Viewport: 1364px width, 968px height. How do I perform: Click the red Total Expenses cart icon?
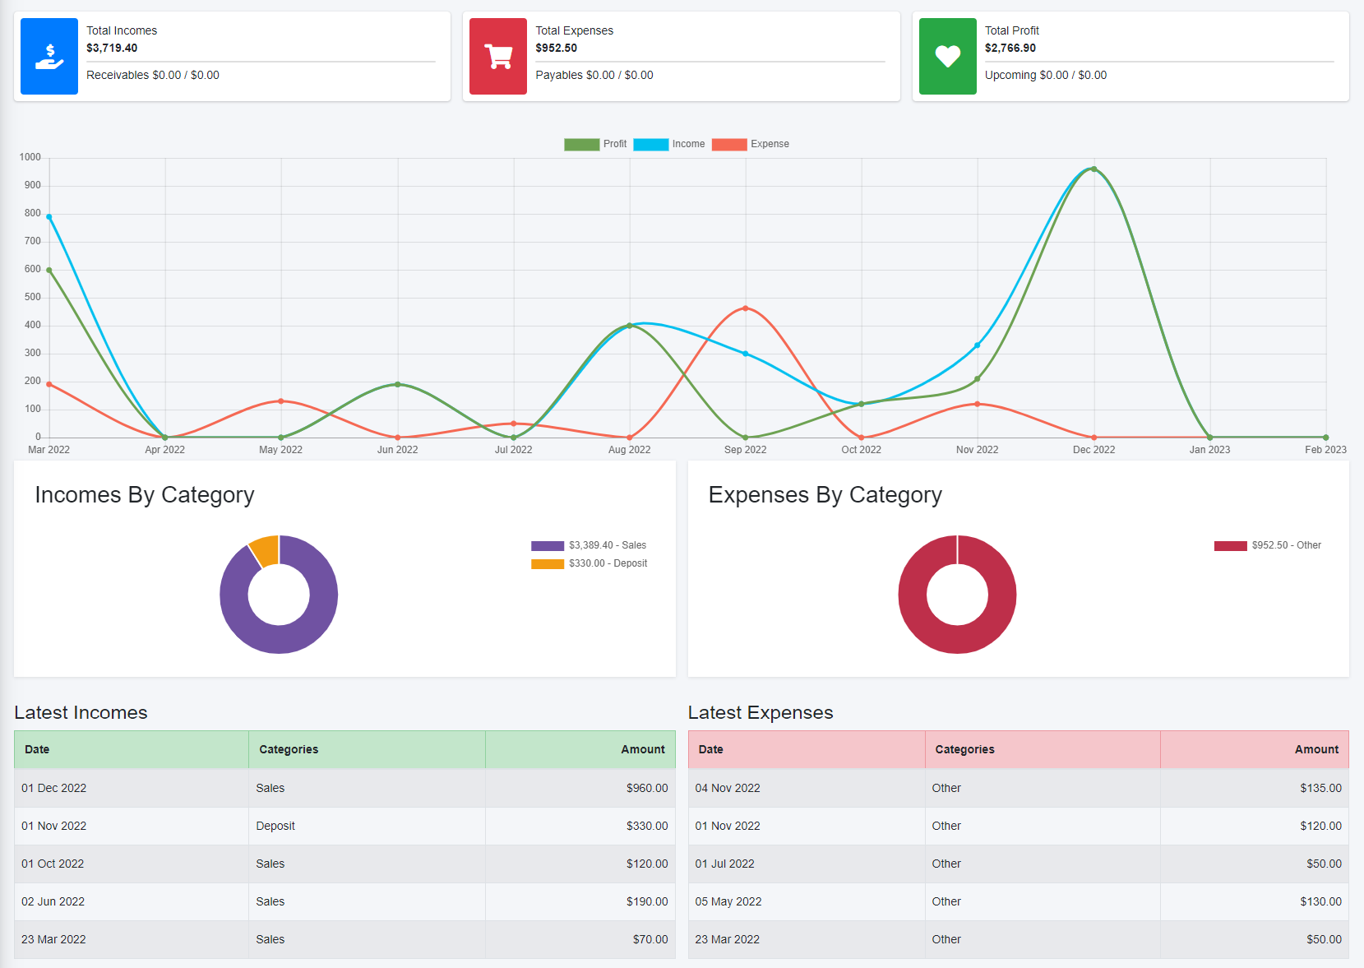498,57
